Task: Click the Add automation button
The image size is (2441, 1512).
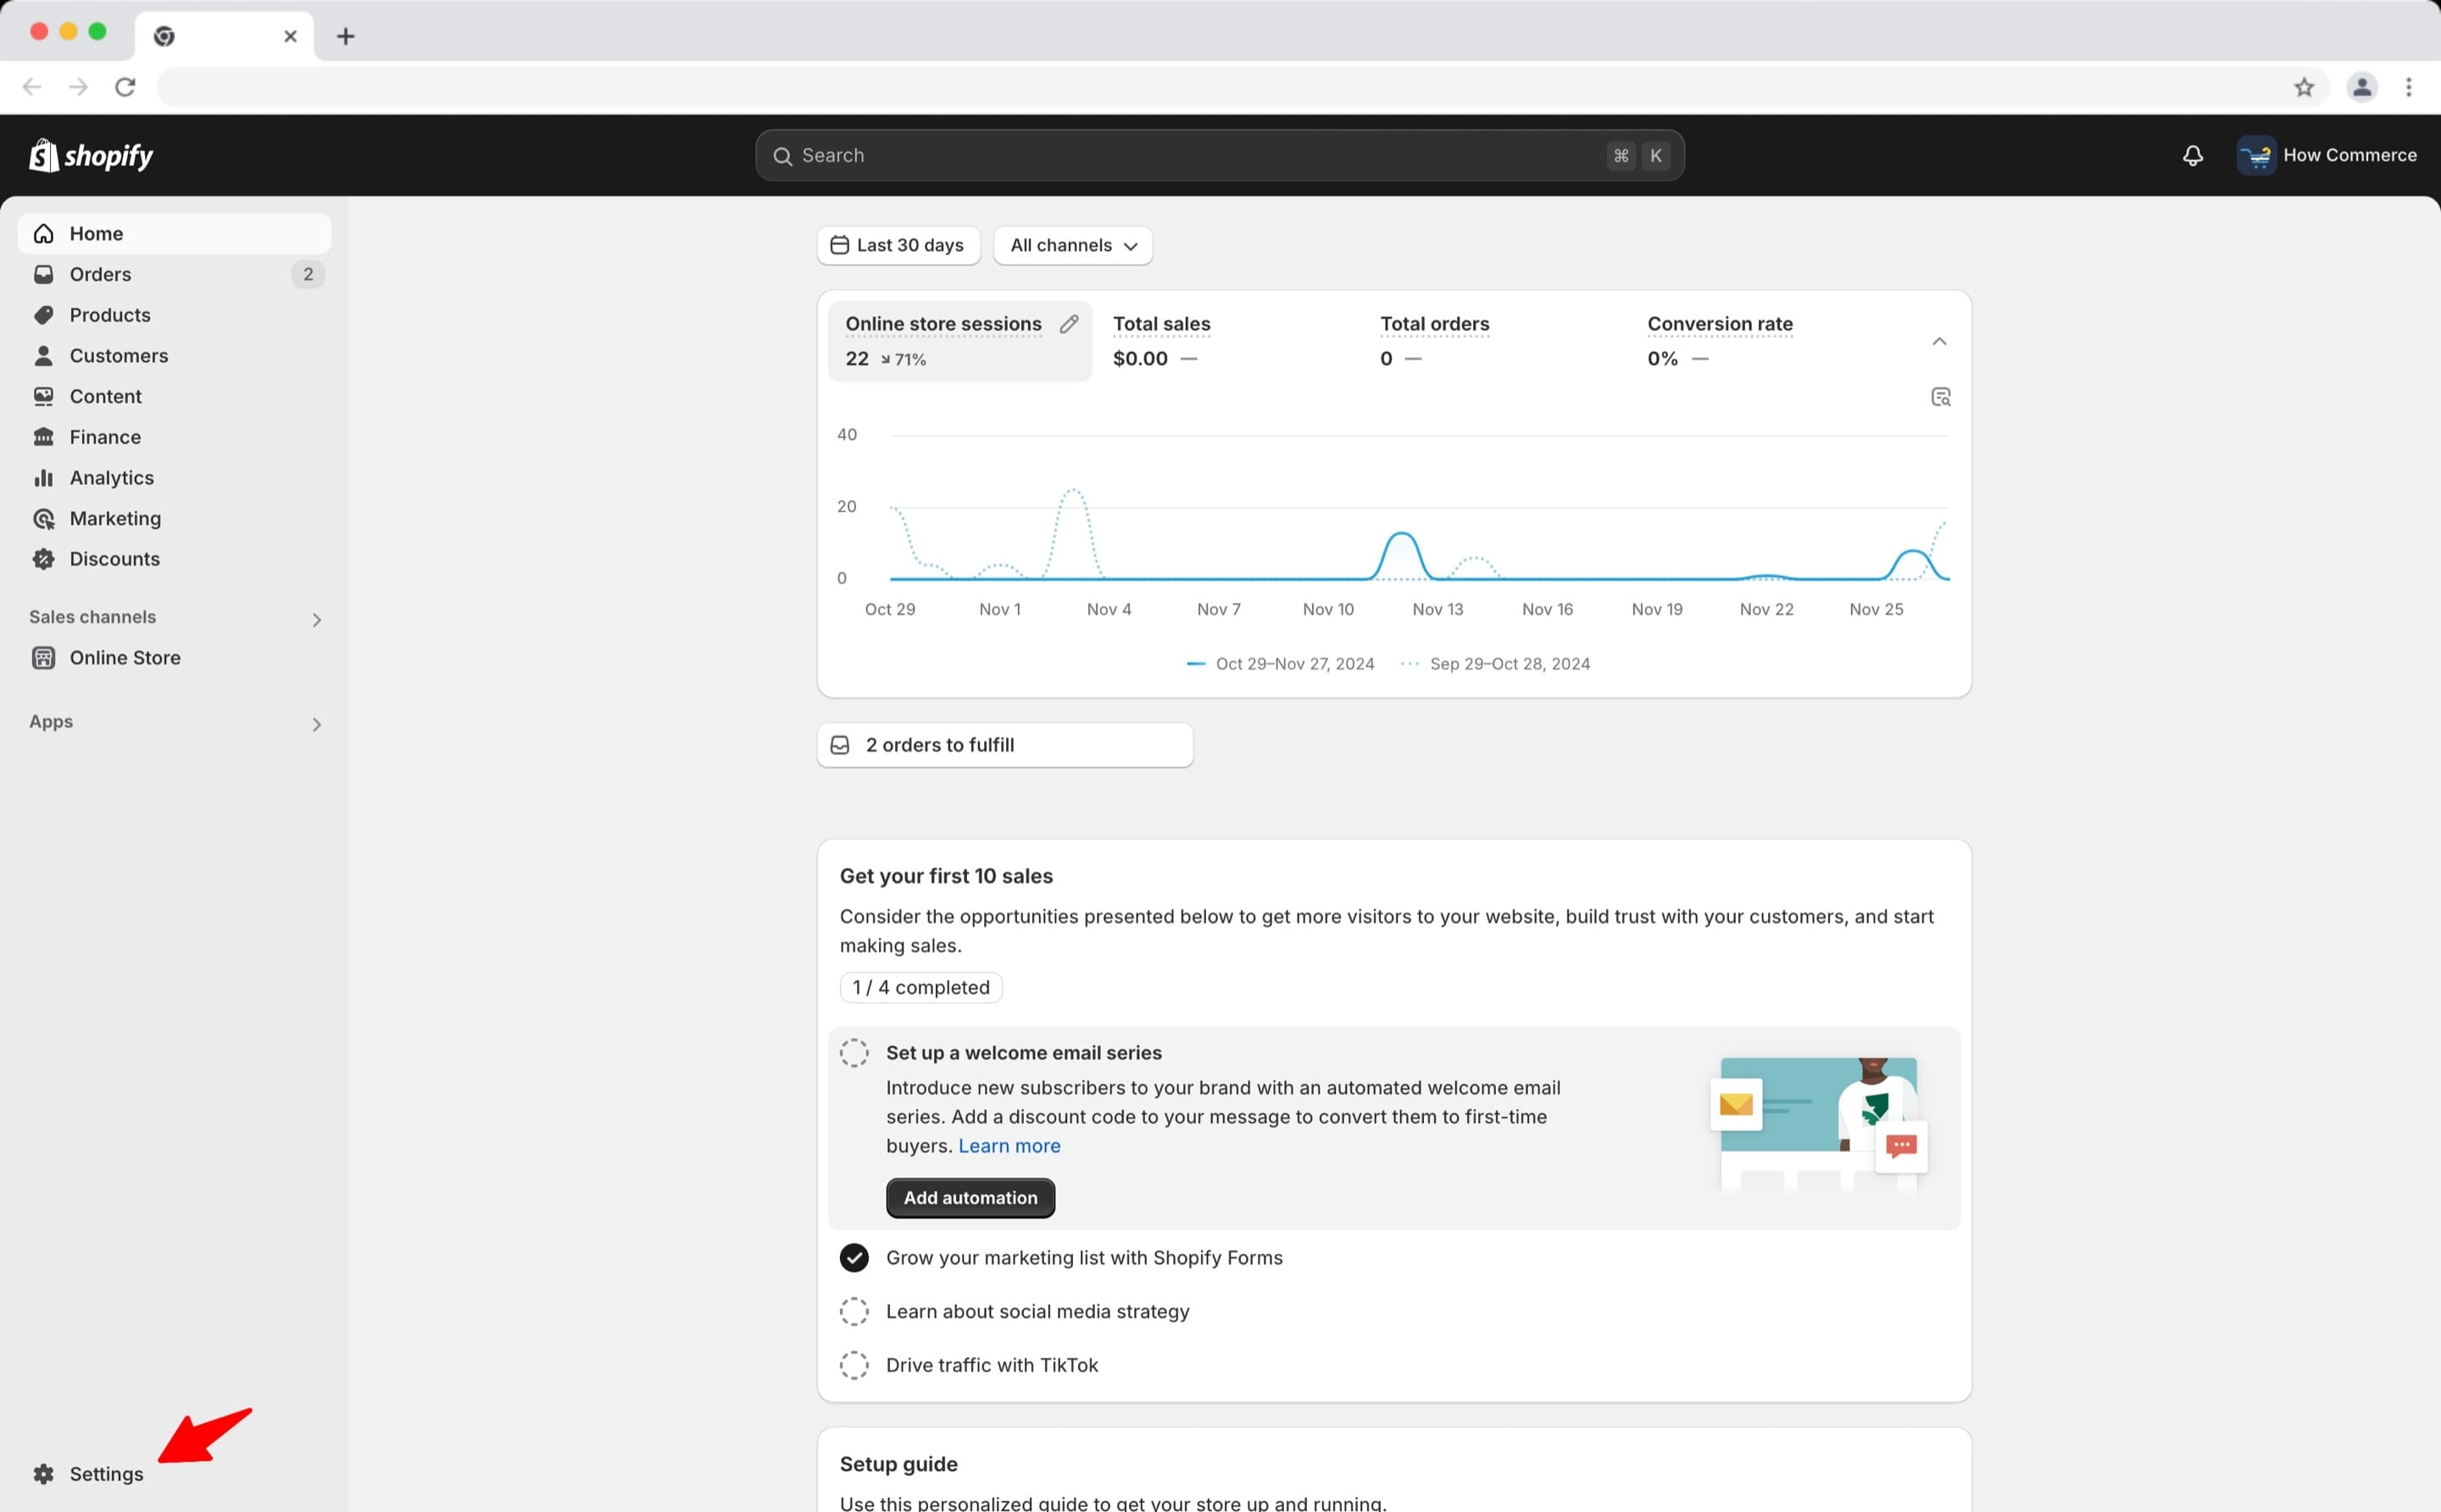Action: click(x=970, y=1198)
